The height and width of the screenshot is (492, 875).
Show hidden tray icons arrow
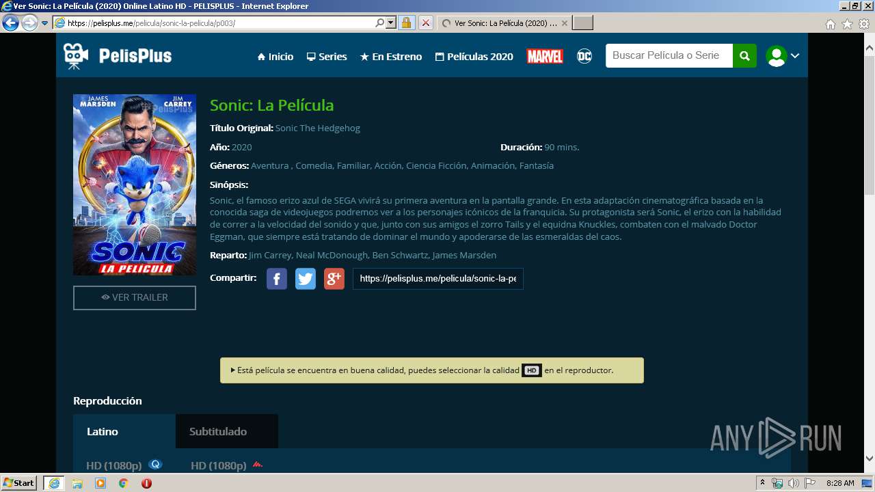762,483
